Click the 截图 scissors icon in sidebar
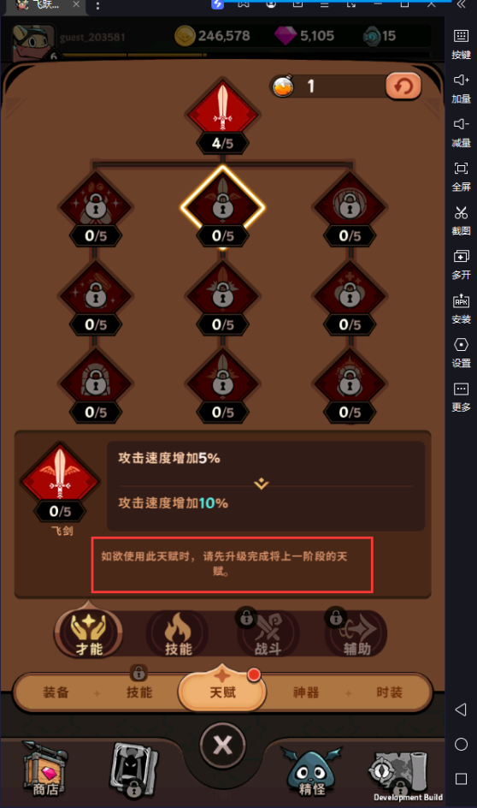The height and width of the screenshot is (808, 477). [x=461, y=219]
